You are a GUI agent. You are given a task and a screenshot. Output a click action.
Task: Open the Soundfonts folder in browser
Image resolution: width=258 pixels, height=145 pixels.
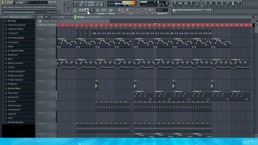pyautogui.click(x=14, y=110)
